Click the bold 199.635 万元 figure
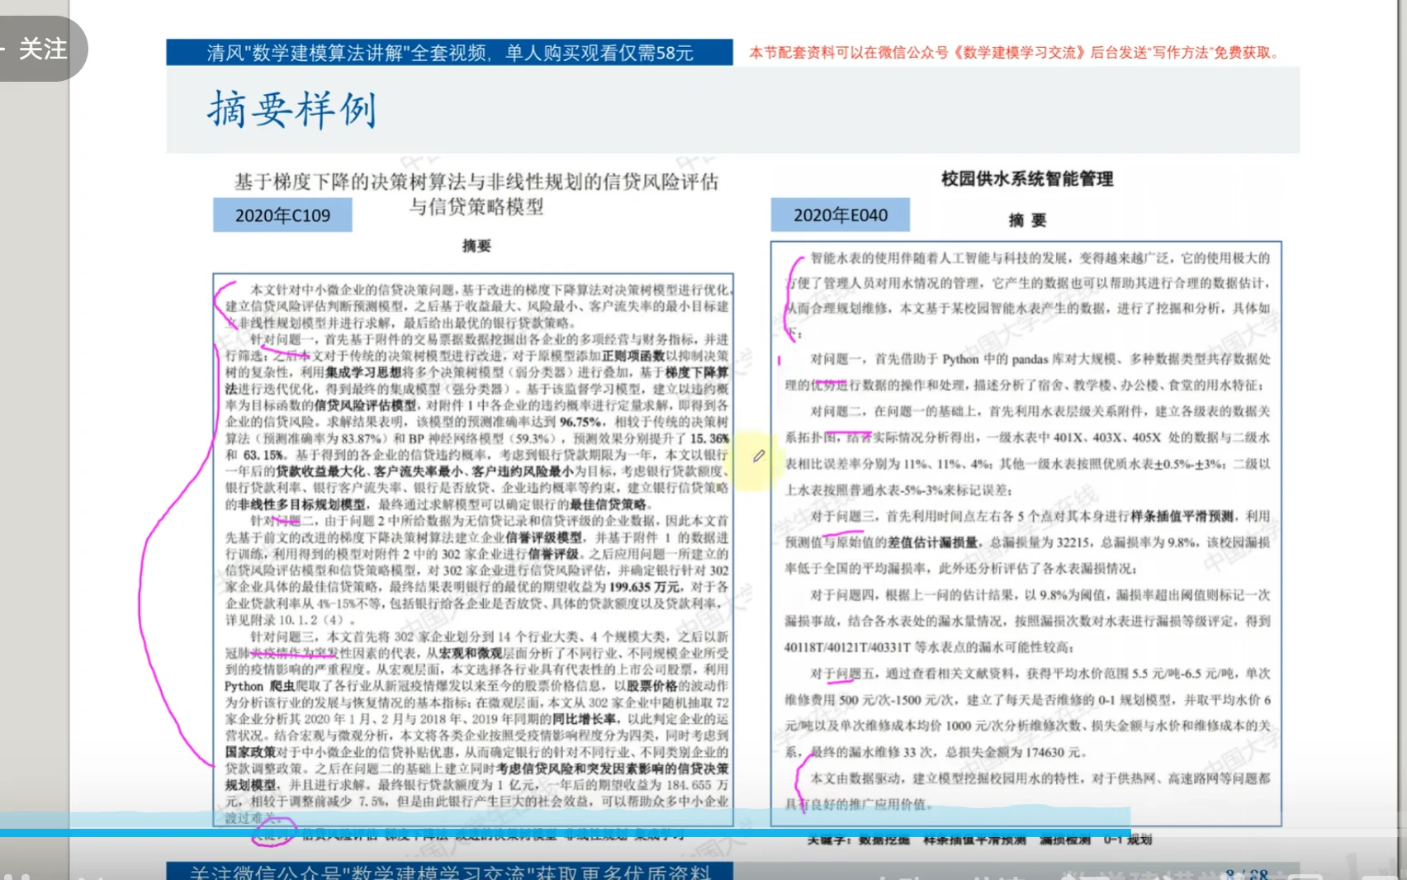 [x=645, y=587]
